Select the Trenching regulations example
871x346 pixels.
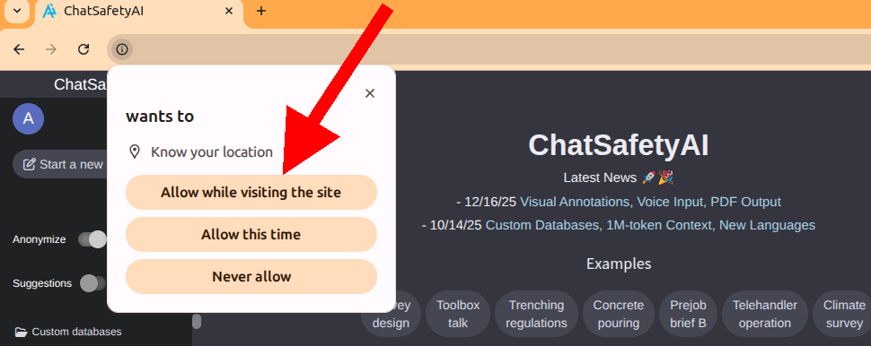[x=536, y=314]
